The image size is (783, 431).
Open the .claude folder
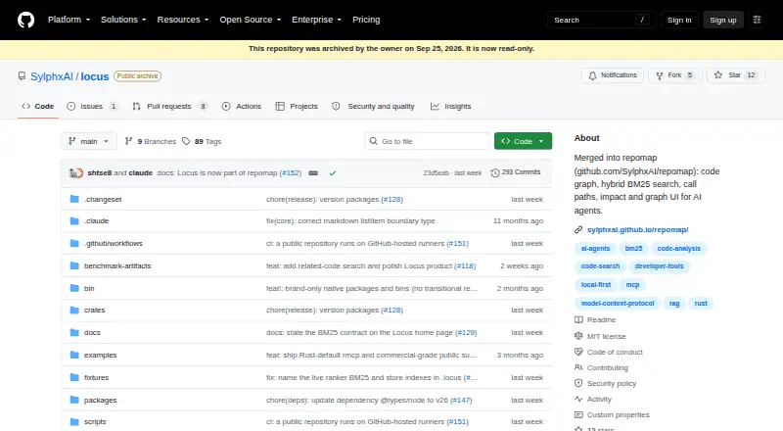coord(96,220)
